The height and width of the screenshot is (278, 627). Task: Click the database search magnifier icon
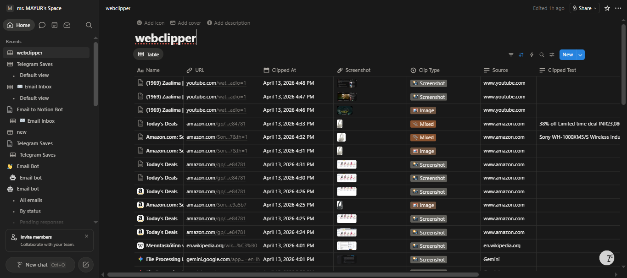[x=542, y=55]
